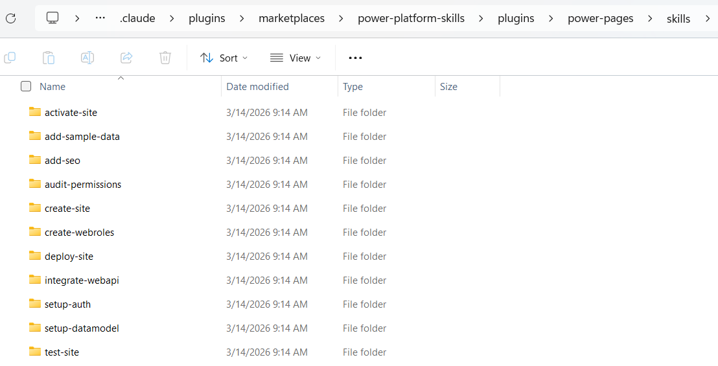
Task: Click the Paste clipboard icon
Action: click(x=49, y=58)
